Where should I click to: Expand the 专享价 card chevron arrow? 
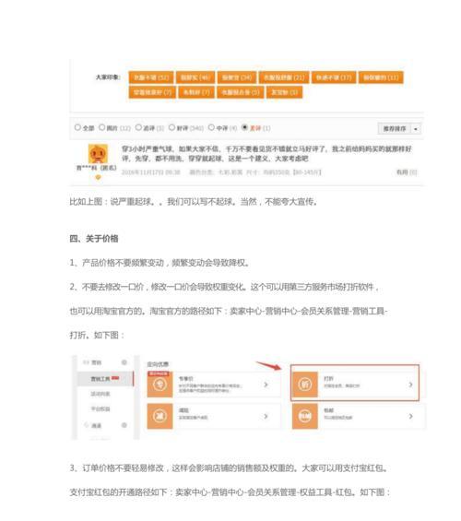266,385
